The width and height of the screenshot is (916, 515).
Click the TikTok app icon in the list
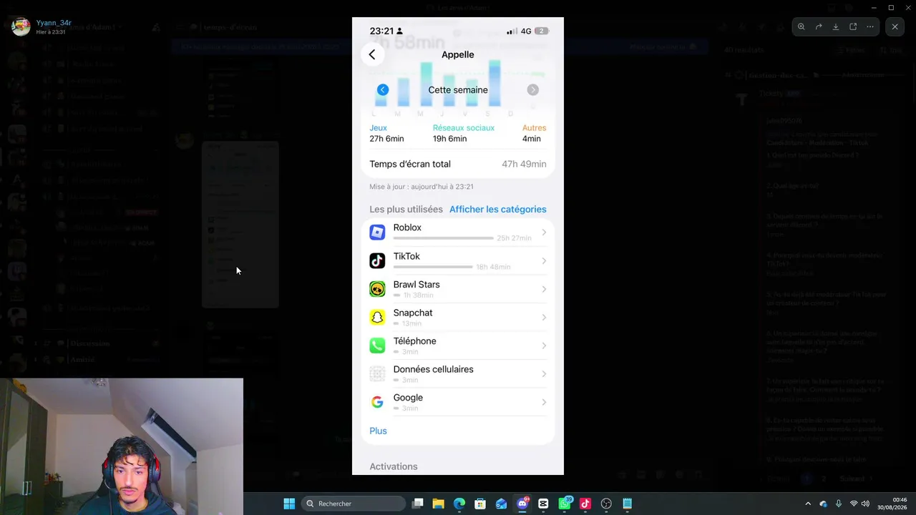pyautogui.click(x=377, y=261)
